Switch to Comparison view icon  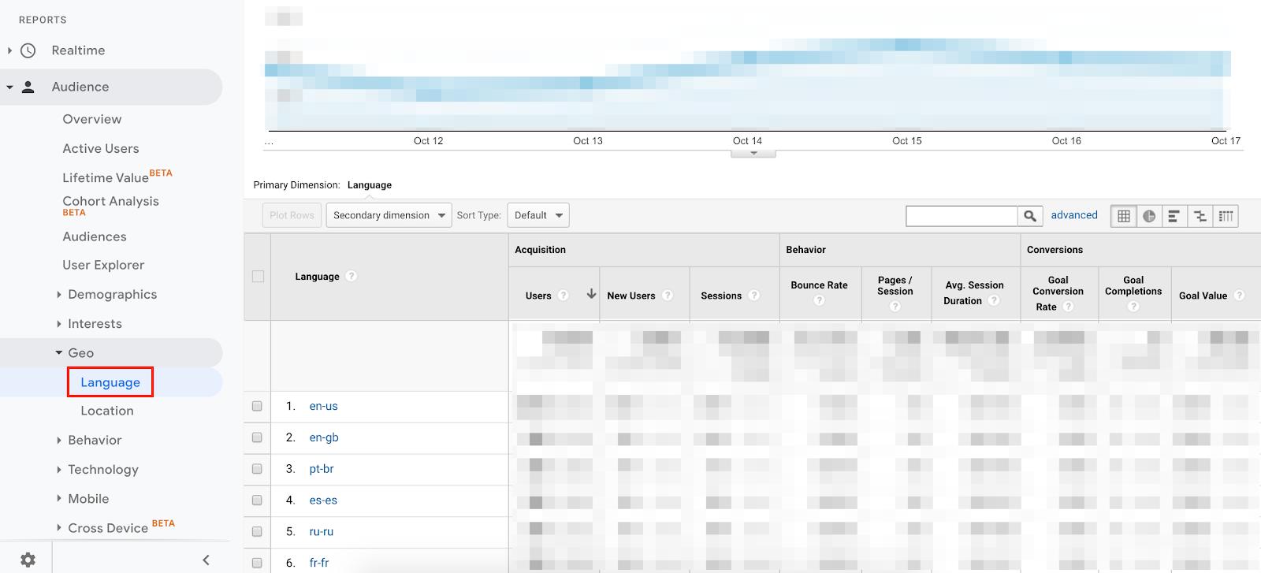[1200, 216]
